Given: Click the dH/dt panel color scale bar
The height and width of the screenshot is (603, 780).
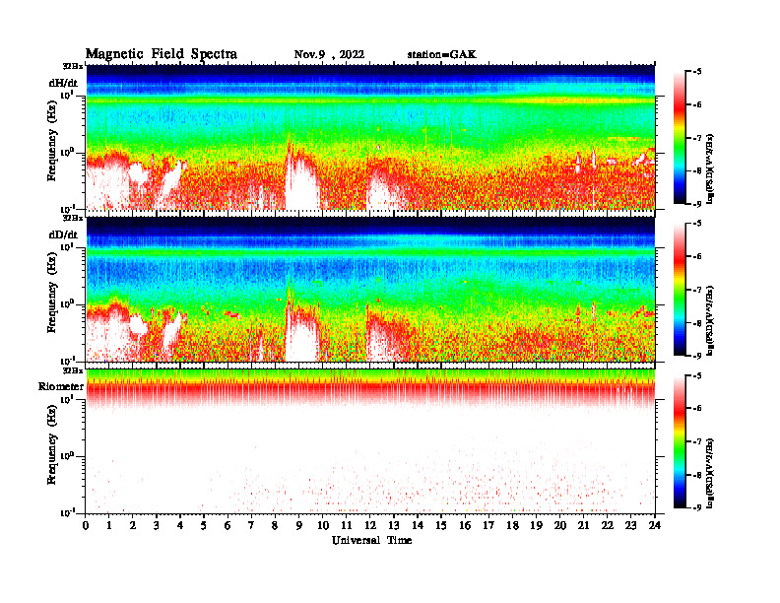Looking at the screenshot, I should click(680, 137).
